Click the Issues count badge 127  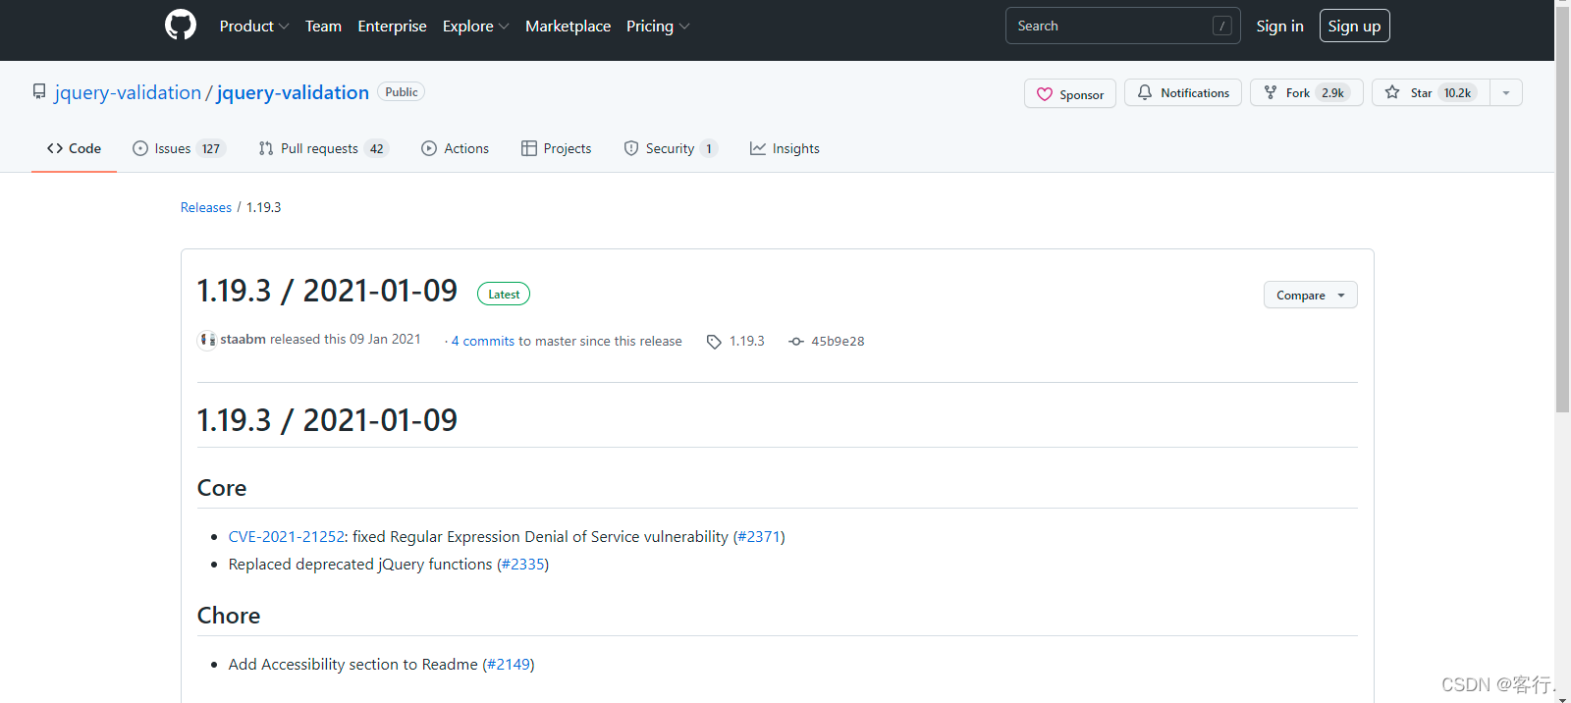tap(211, 148)
